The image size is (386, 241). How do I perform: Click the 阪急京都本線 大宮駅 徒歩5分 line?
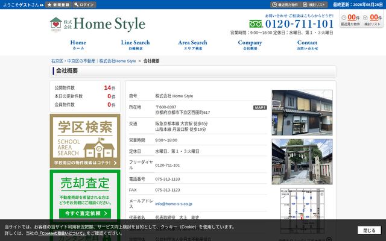click(x=181, y=124)
